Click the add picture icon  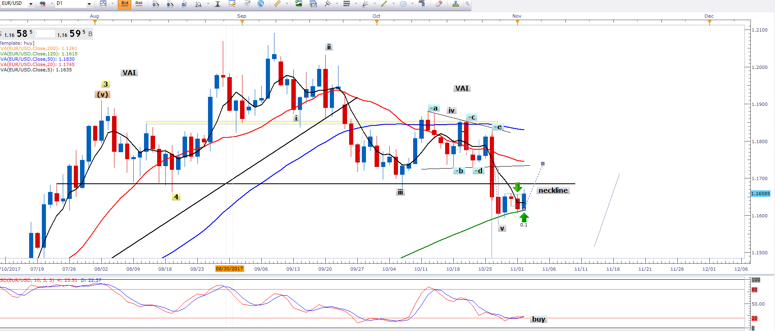299,4
